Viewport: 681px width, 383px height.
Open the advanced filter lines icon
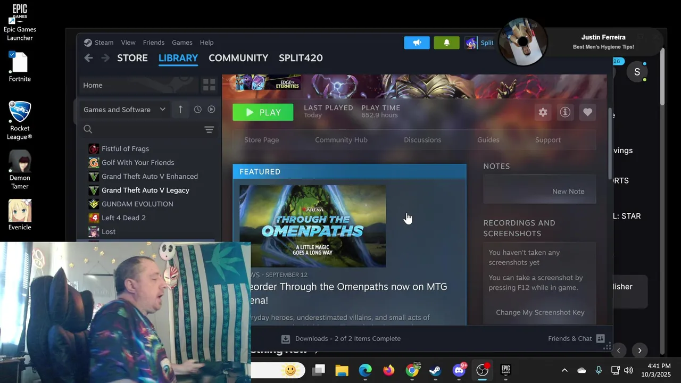[209, 129]
